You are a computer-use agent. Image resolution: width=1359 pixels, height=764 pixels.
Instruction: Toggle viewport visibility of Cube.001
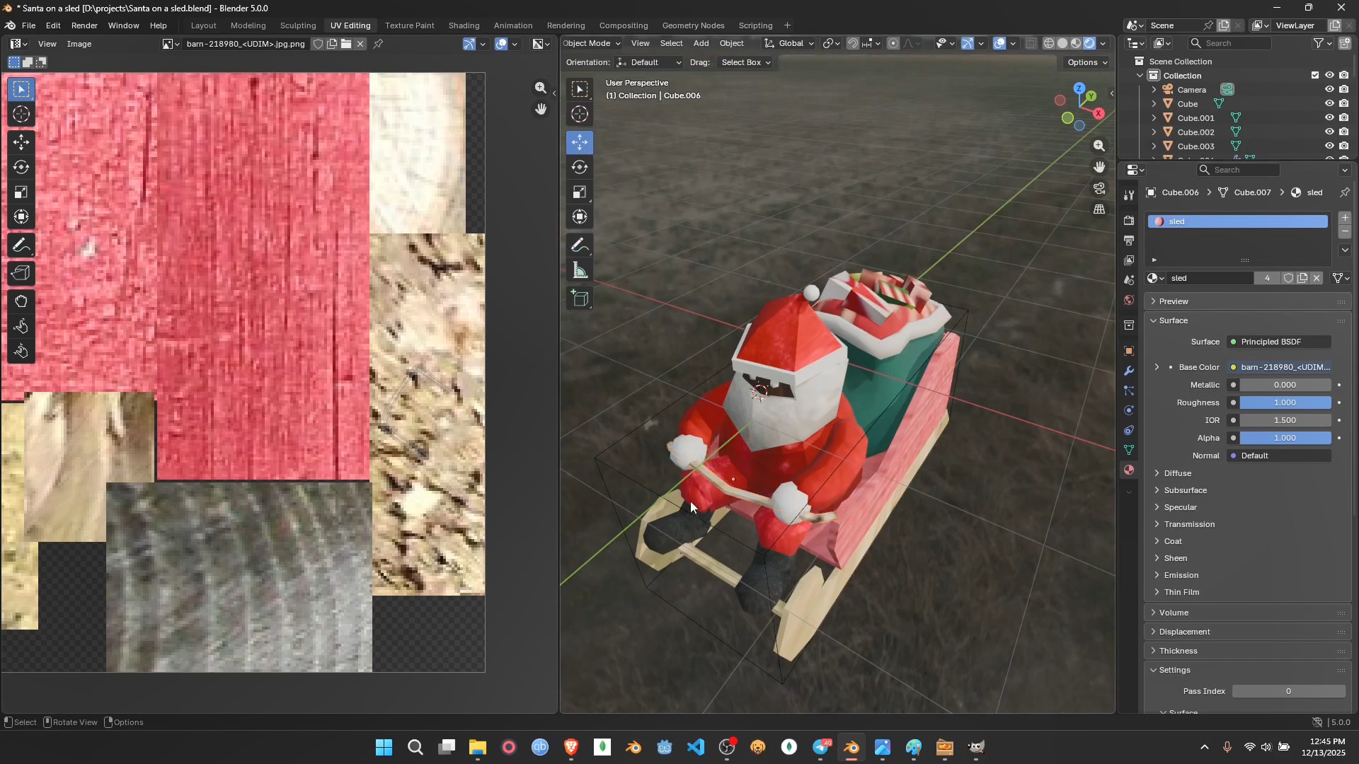coord(1329,118)
